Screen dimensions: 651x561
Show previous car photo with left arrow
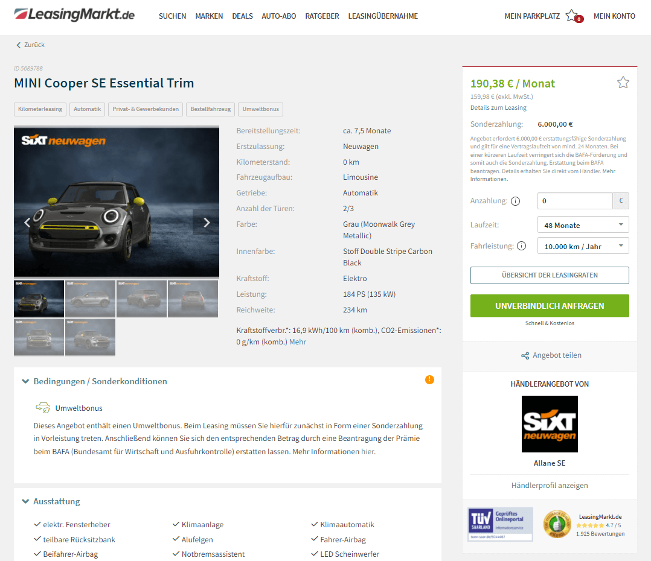27,223
